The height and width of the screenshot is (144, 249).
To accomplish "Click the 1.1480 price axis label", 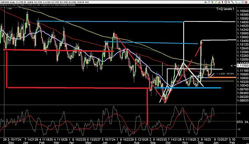I will (243, 22).
